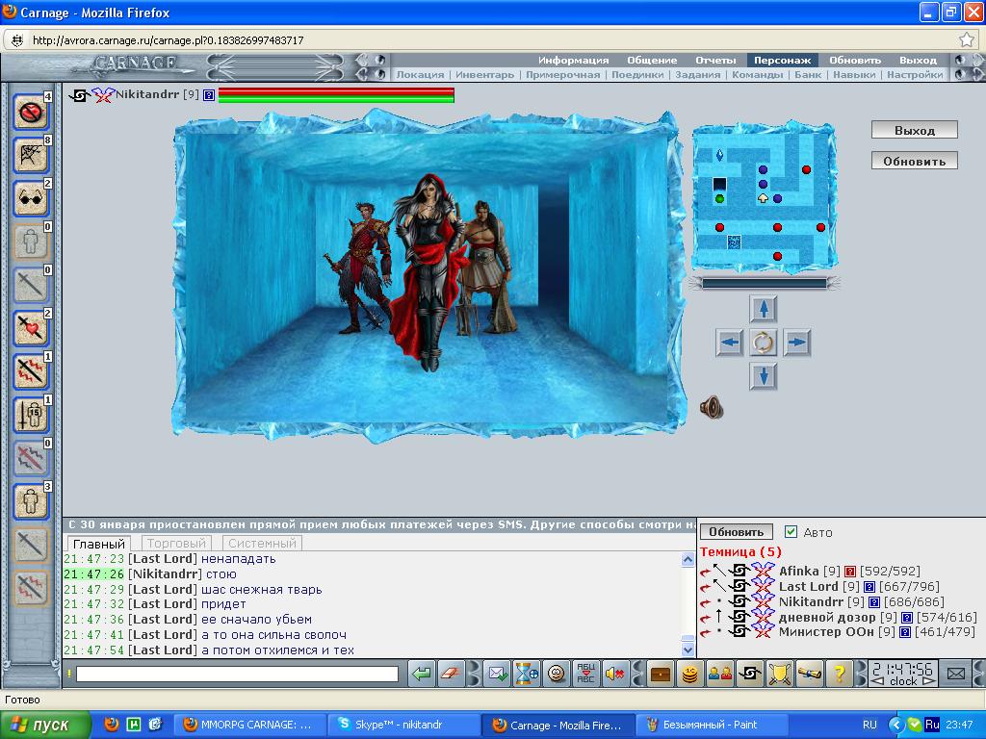Use the sword with shield 15 skill
Image resolution: width=986 pixels, height=739 pixels.
pyautogui.click(x=31, y=415)
